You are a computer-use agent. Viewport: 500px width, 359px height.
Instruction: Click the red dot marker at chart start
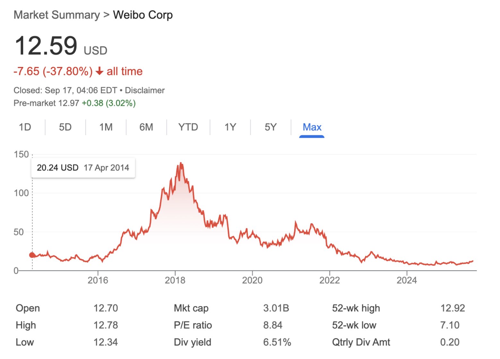(32, 255)
